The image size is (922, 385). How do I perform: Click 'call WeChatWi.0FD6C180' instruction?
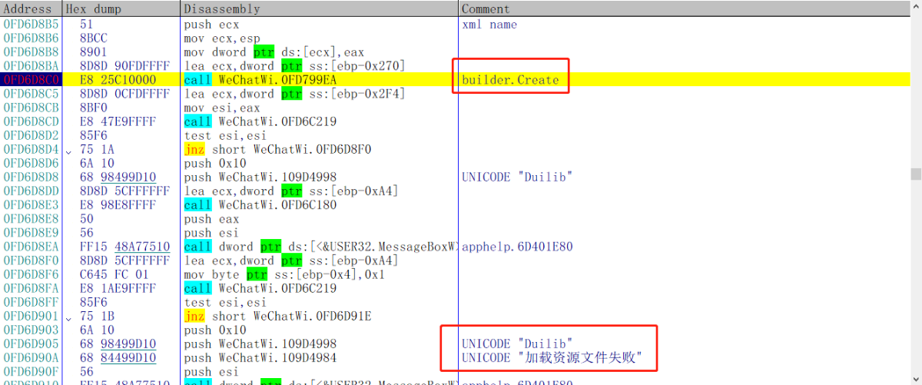pos(260,205)
